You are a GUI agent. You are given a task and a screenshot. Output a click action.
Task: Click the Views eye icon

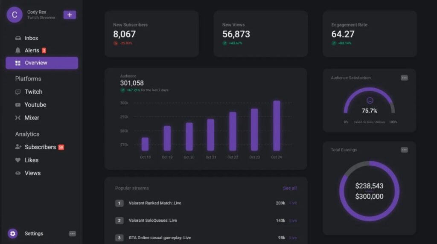[x=18, y=173]
